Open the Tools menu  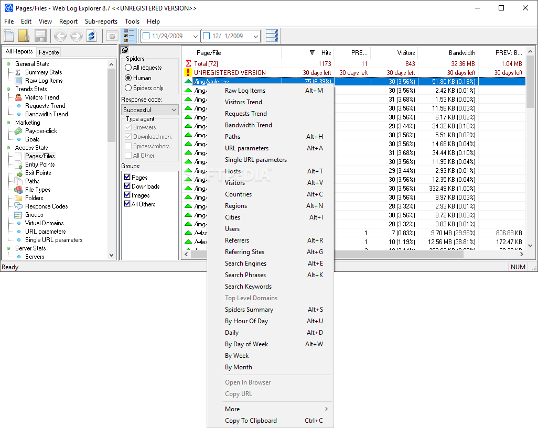click(132, 21)
